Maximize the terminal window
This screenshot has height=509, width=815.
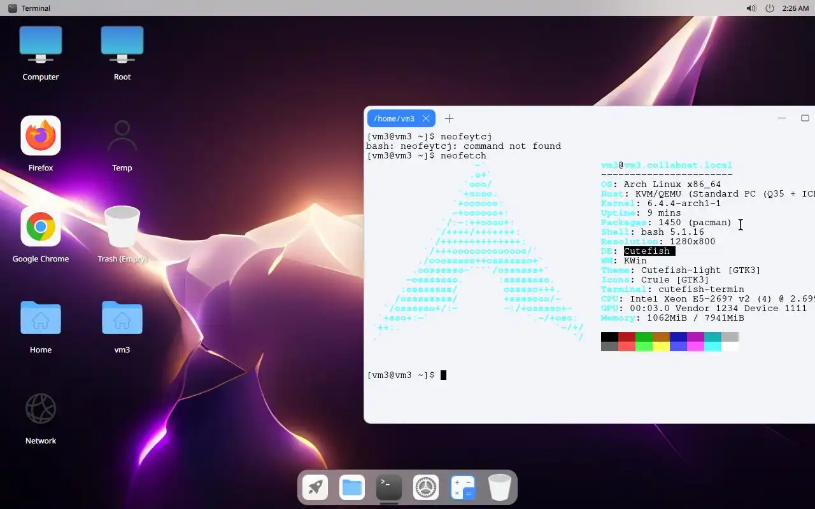click(x=805, y=118)
